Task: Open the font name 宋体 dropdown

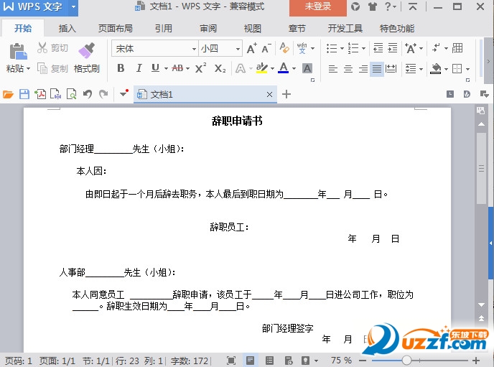Action: (x=194, y=49)
